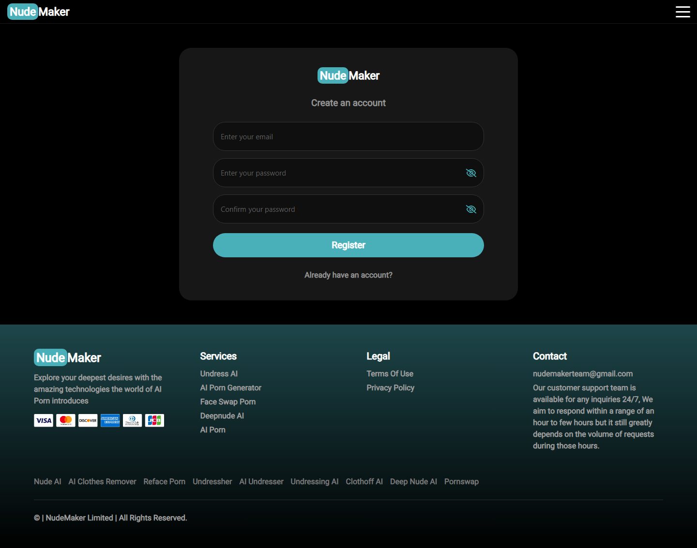Open the Nude AI footer link

47,481
